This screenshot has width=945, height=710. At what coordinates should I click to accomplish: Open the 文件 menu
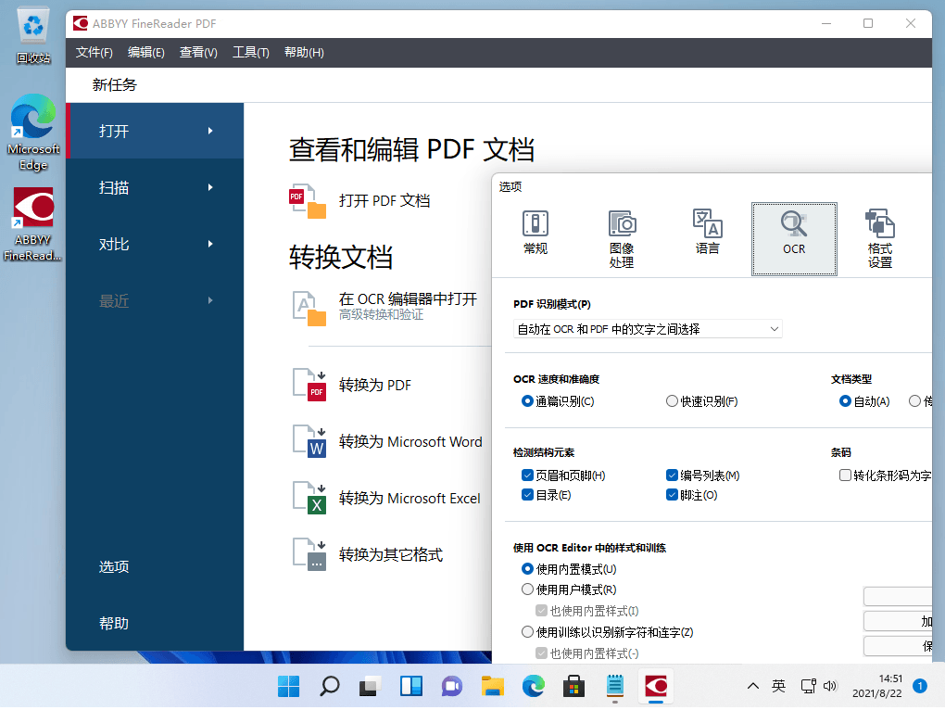pos(94,53)
